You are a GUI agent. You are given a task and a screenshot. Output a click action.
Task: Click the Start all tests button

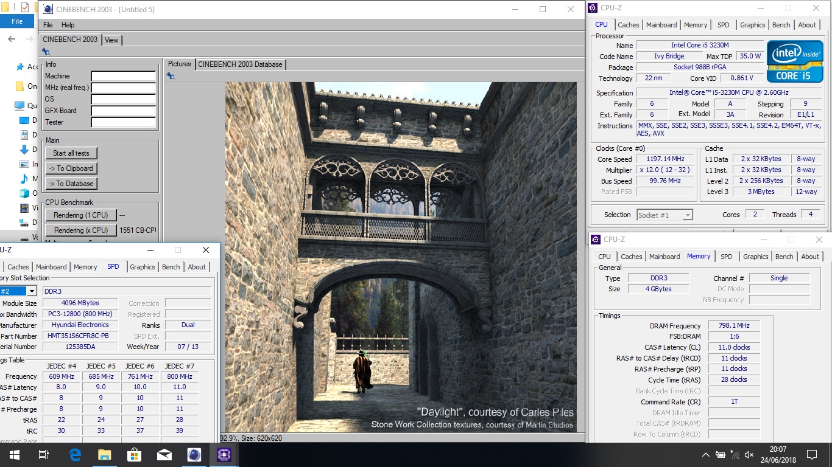(x=71, y=153)
